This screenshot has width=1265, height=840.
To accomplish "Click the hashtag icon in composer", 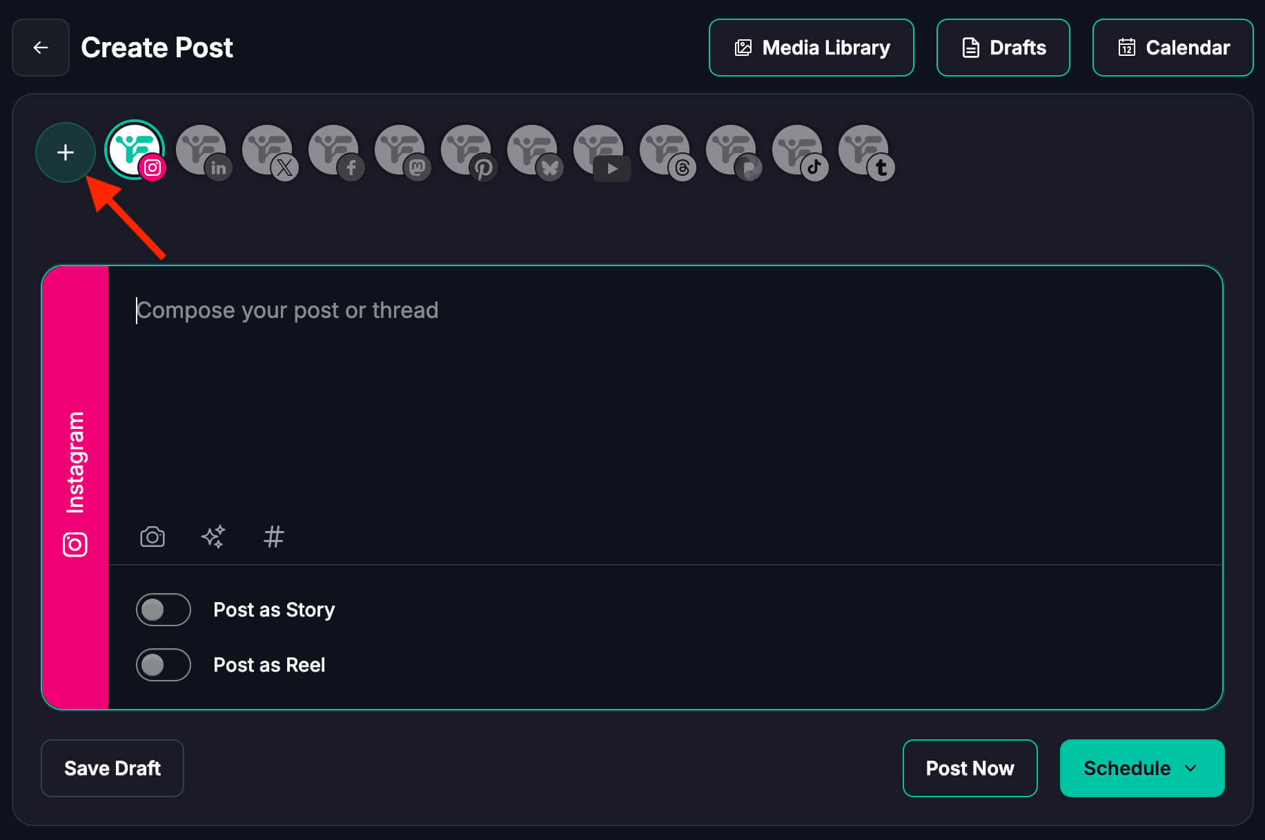I will pyautogui.click(x=274, y=537).
